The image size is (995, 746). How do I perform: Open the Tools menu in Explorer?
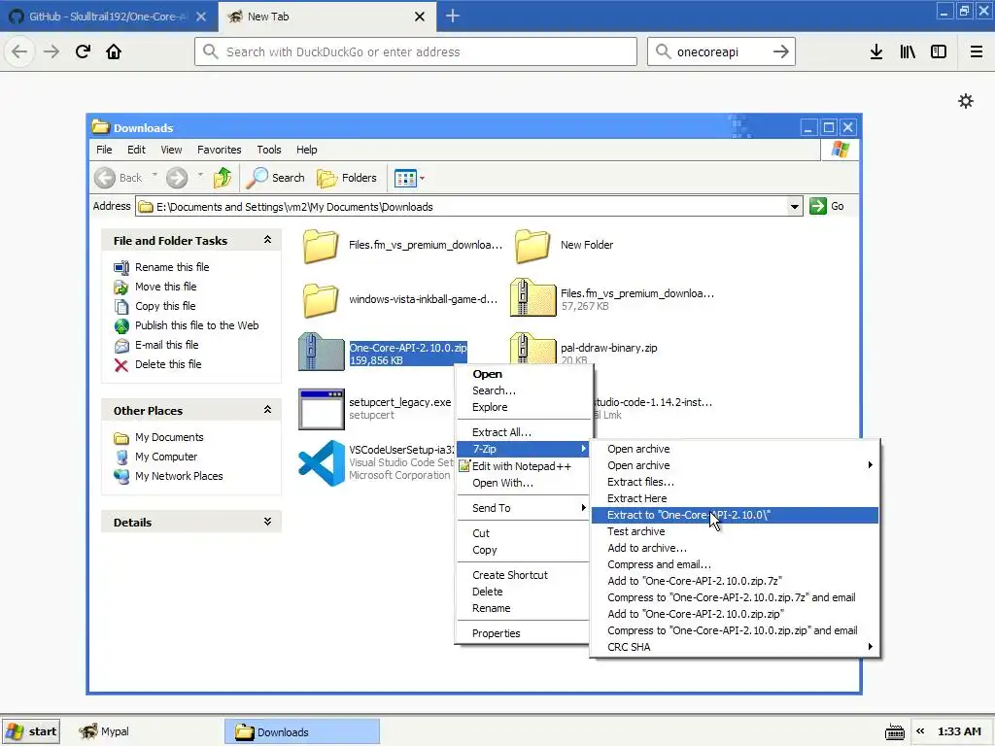click(x=269, y=150)
